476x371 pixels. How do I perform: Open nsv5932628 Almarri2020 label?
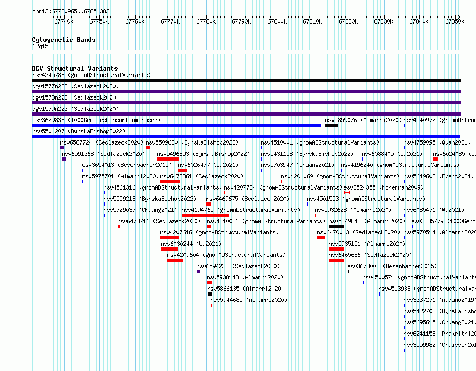pyautogui.click(x=353, y=210)
